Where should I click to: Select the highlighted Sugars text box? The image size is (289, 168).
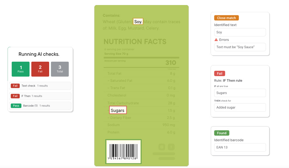[x=118, y=110]
